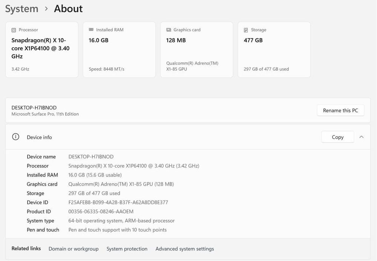Click the PC name heading DESKTOP-H7IBNOD beside Rename

pos(34,107)
